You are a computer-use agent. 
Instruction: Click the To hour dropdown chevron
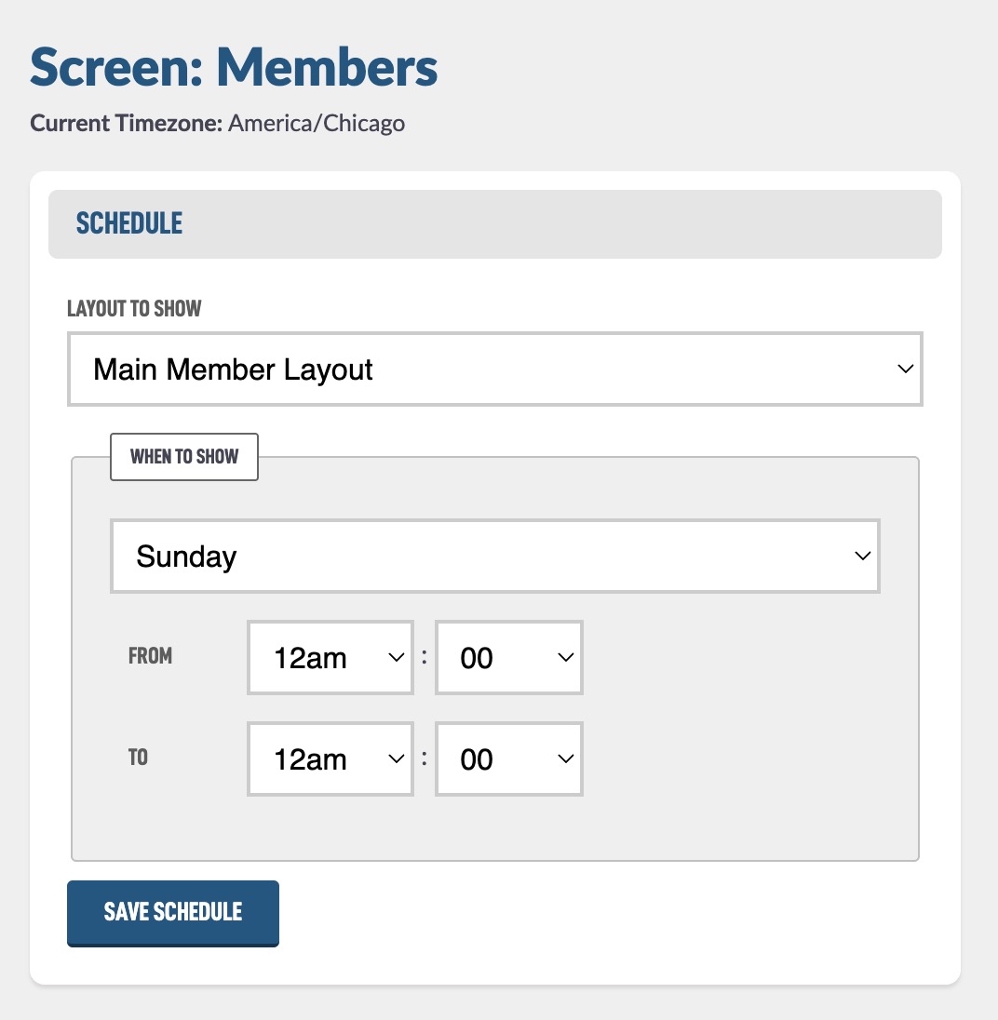click(x=397, y=759)
